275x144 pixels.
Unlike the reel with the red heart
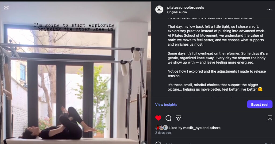click(x=158, y=118)
